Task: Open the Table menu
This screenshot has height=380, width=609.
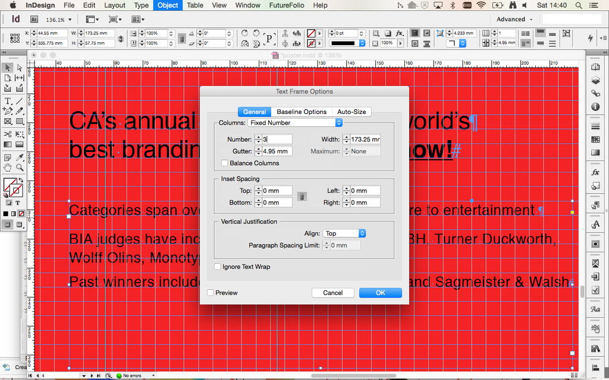Action: [194, 5]
